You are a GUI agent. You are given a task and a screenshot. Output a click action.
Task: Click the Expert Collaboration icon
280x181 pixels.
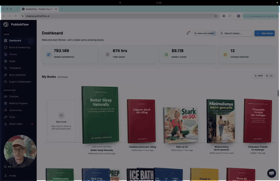[5, 82]
